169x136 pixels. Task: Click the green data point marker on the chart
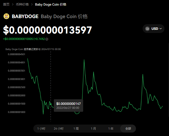pos(51,104)
